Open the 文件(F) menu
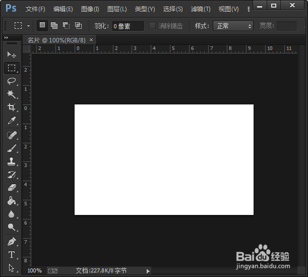This screenshot has width=308, height=277. tap(35, 9)
